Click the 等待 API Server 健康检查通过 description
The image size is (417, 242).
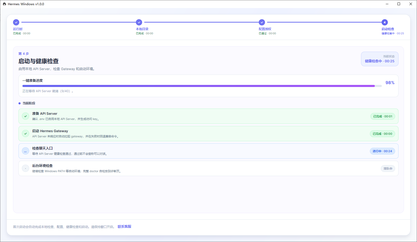tap(70, 154)
